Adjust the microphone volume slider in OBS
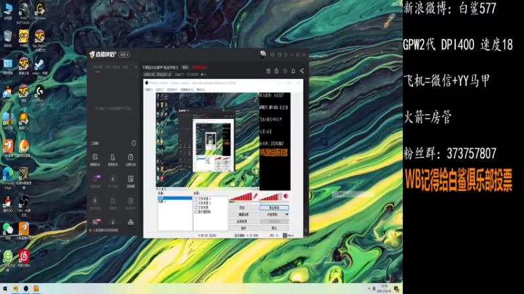The height and width of the screenshot is (294, 524). pyautogui.click(x=240, y=197)
